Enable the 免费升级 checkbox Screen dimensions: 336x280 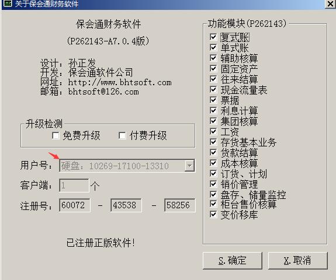(56, 135)
